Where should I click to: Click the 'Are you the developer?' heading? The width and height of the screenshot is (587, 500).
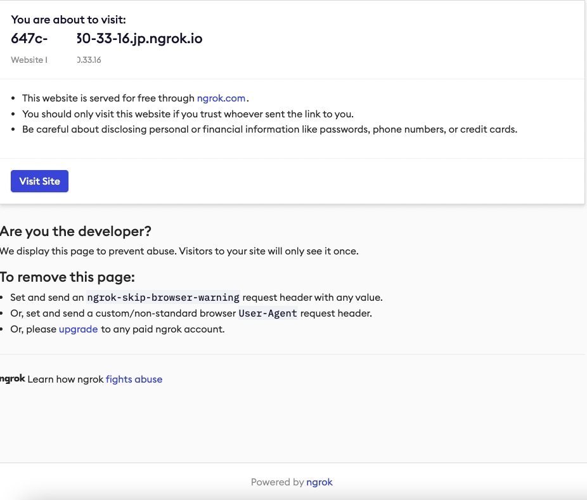pos(75,231)
